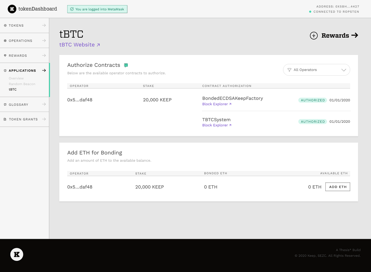Viewport: 371px width, 272px height.
Task: Open the Rewards sidebar section
Action: 24,55
